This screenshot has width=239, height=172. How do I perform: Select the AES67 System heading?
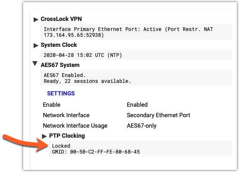[60, 65]
